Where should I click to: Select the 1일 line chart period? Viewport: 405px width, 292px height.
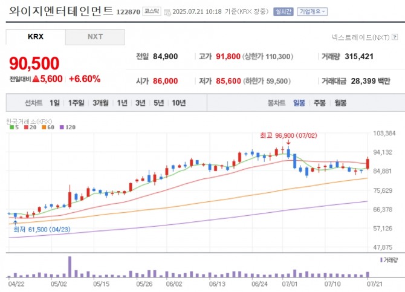pyautogui.click(x=54, y=103)
